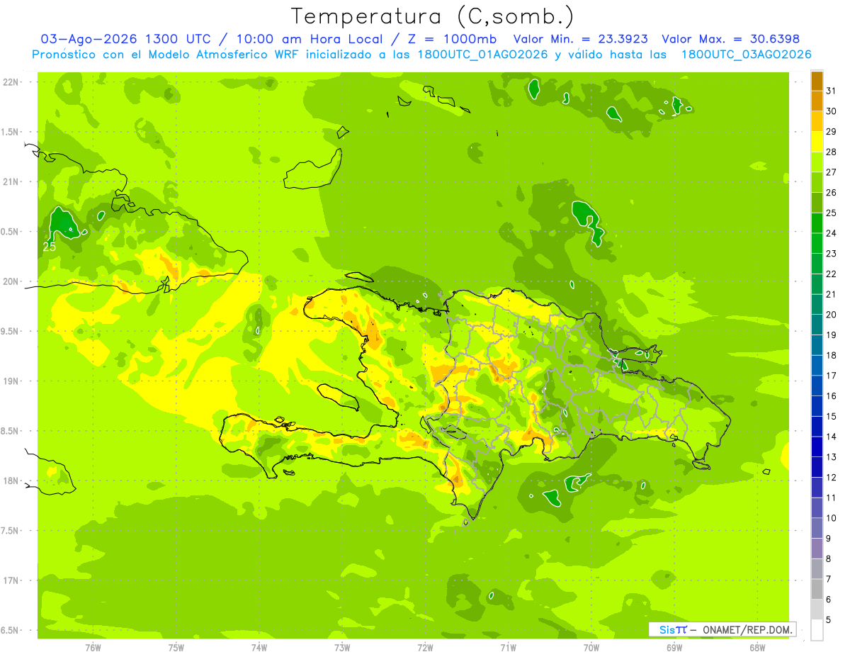850x657 pixels.
Task: Click the "19N" latitude label
Action: [12, 381]
